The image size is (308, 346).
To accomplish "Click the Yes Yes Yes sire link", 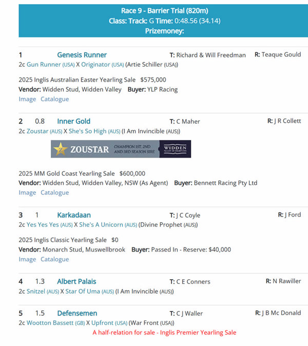I will (43, 225).
